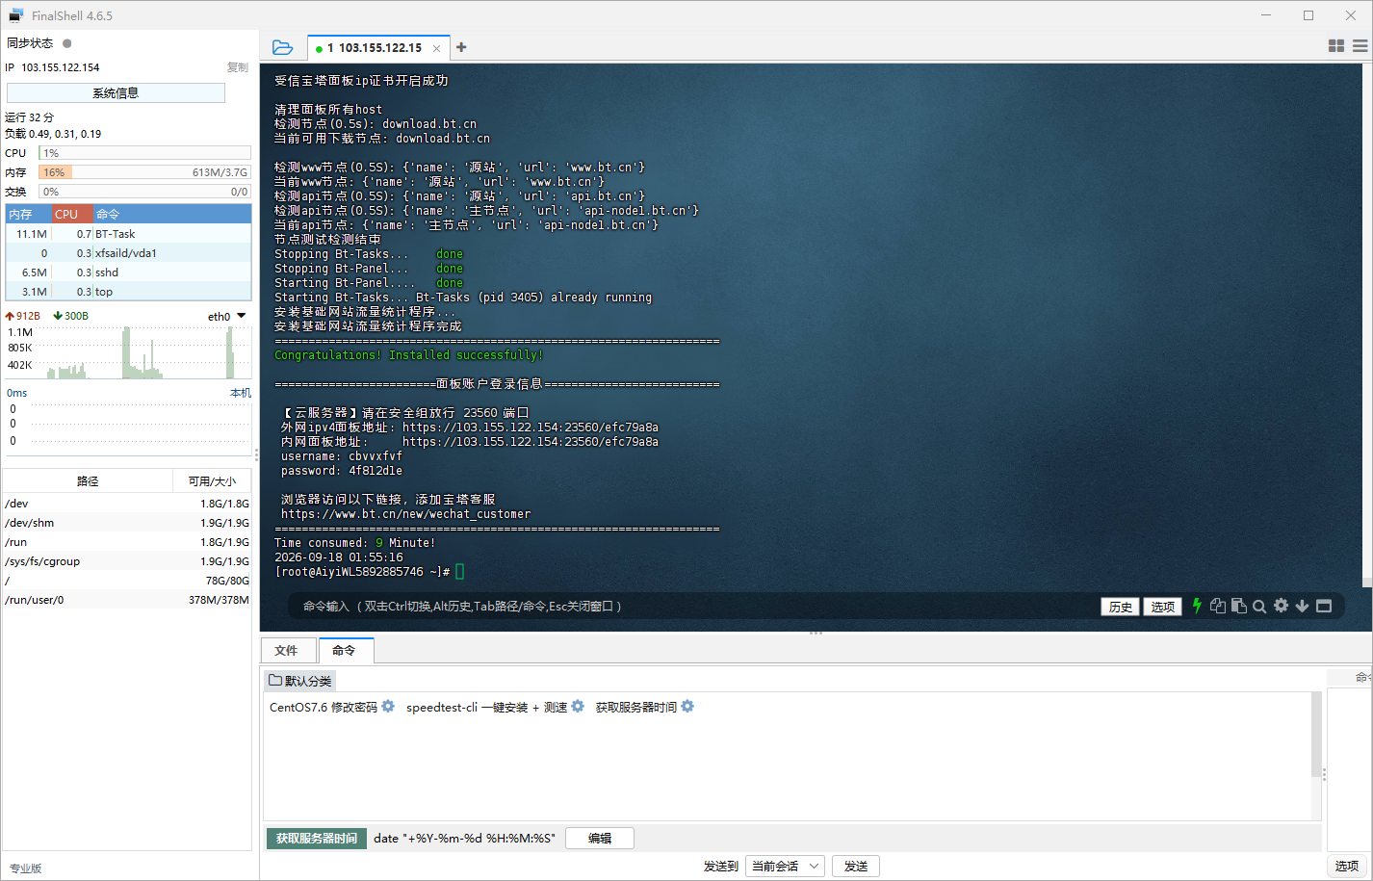Click the 可用/大小 column header
The width and height of the screenshot is (1373, 881).
(x=212, y=480)
